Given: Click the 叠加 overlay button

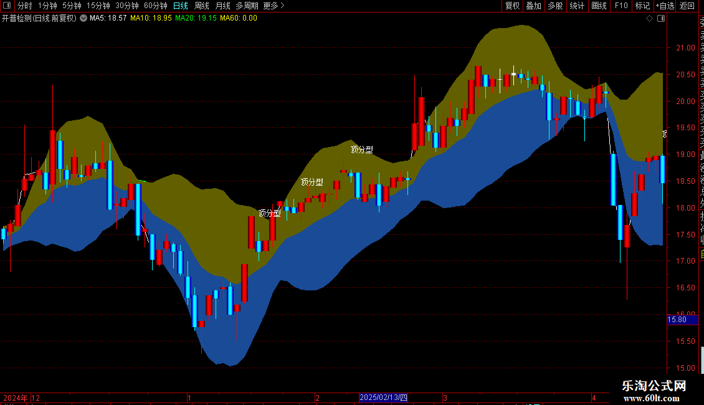Looking at the screenshot, I should (534, 6).
